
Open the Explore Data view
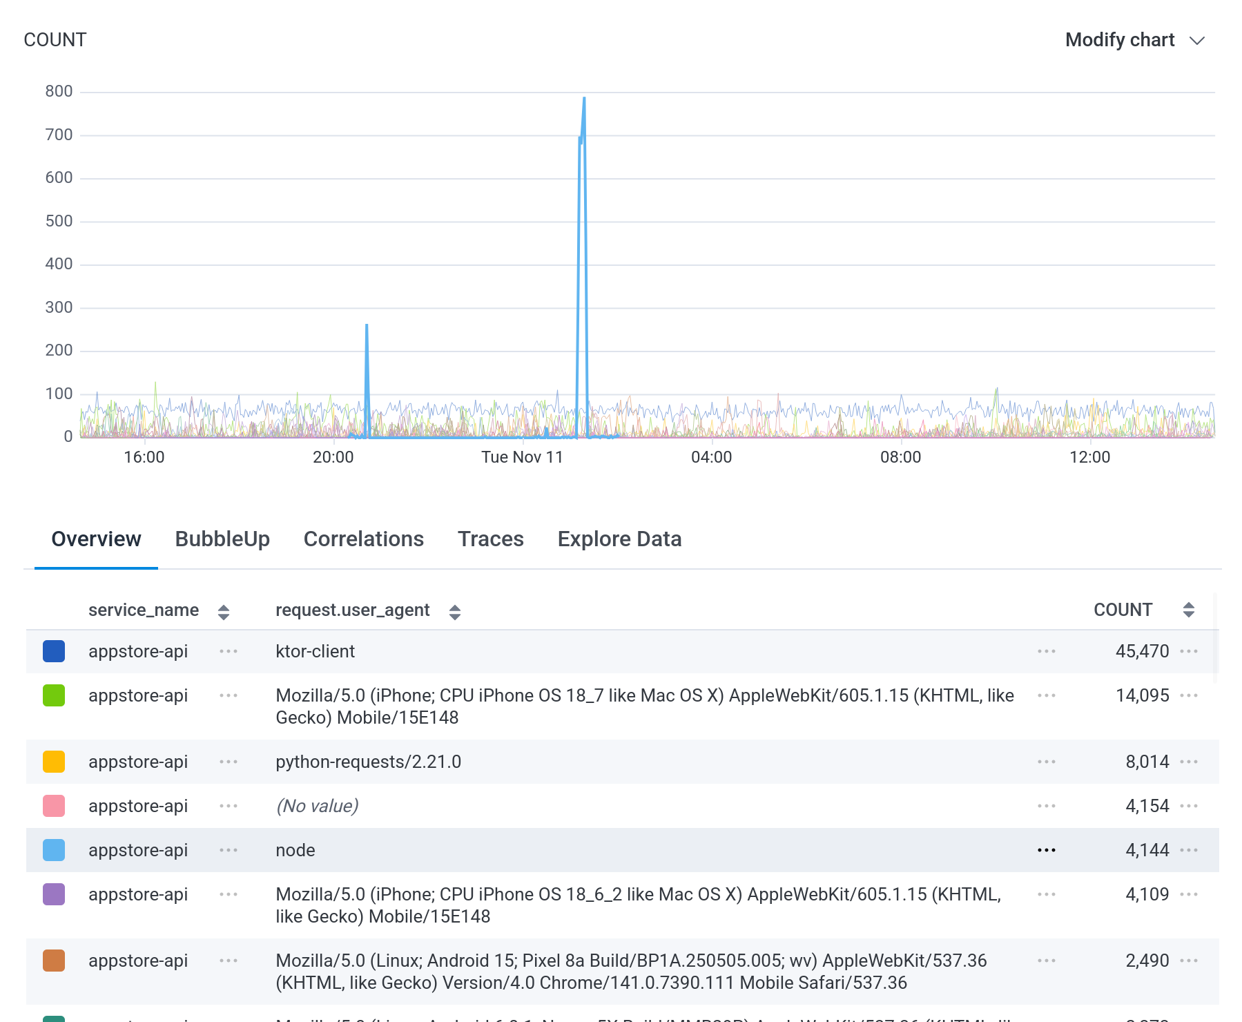(619, 539)
